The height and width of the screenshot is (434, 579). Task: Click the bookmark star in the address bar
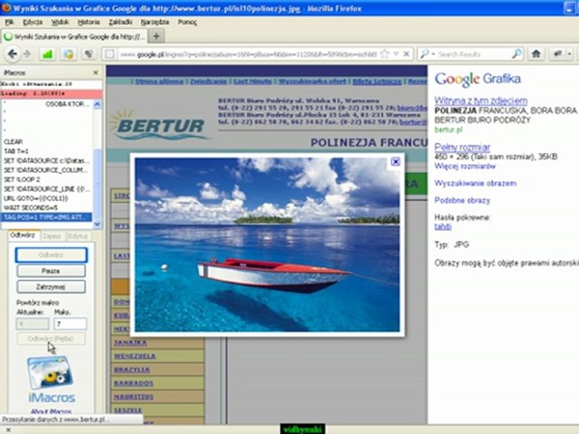pos(384,54)
